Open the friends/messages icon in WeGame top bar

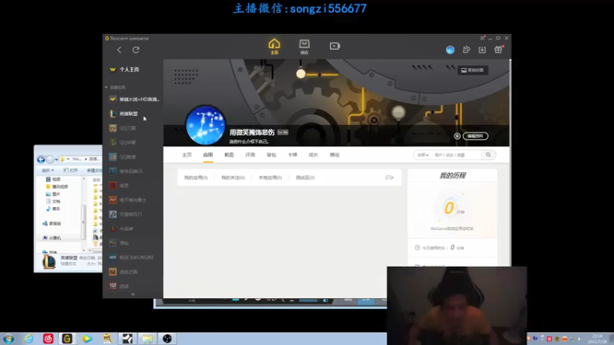[x=466, y=50]
